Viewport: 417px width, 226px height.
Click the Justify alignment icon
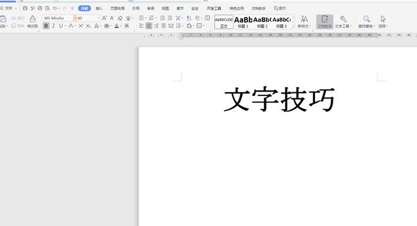coord(163,26)
